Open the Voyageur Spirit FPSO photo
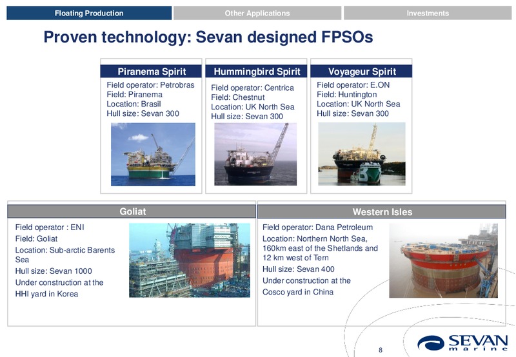The width and height of the screenshot is (516, 357). pos(362,154)
